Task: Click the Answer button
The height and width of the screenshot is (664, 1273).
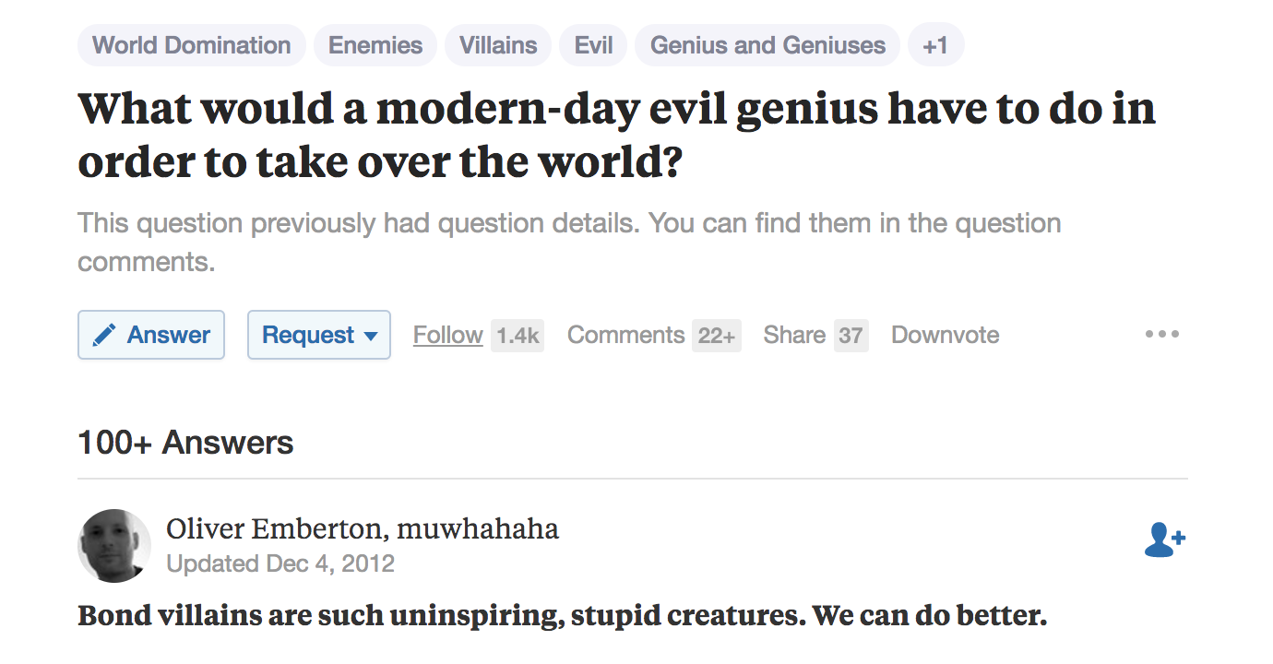Action: click(151, 335)
